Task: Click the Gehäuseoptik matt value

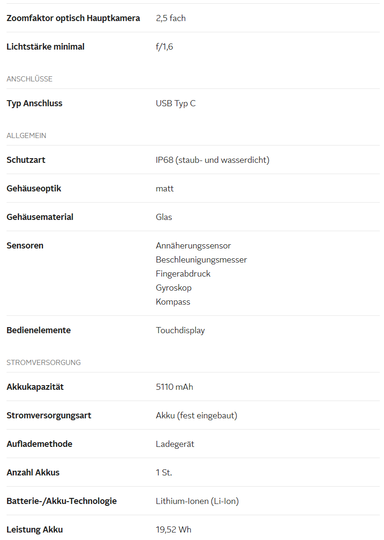Action: (x=165, y=189)
